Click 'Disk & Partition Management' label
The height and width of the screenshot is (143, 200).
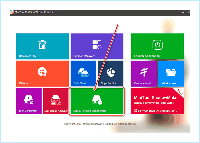[90, 111]
